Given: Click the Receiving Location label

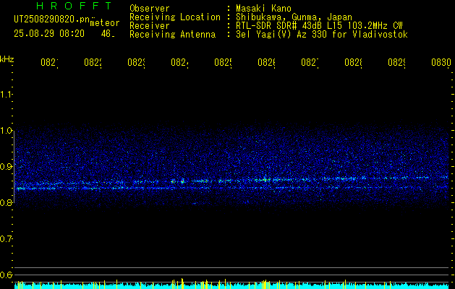Looking at the screenshot, I should [175, 17].
